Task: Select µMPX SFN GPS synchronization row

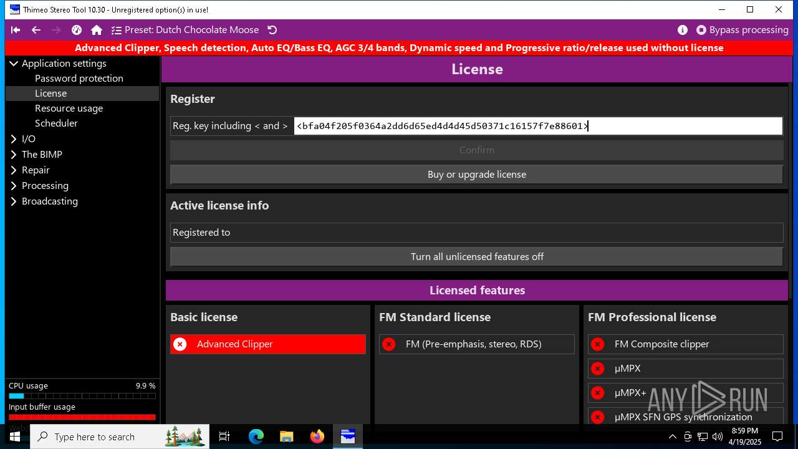Action: coord(686,417)
